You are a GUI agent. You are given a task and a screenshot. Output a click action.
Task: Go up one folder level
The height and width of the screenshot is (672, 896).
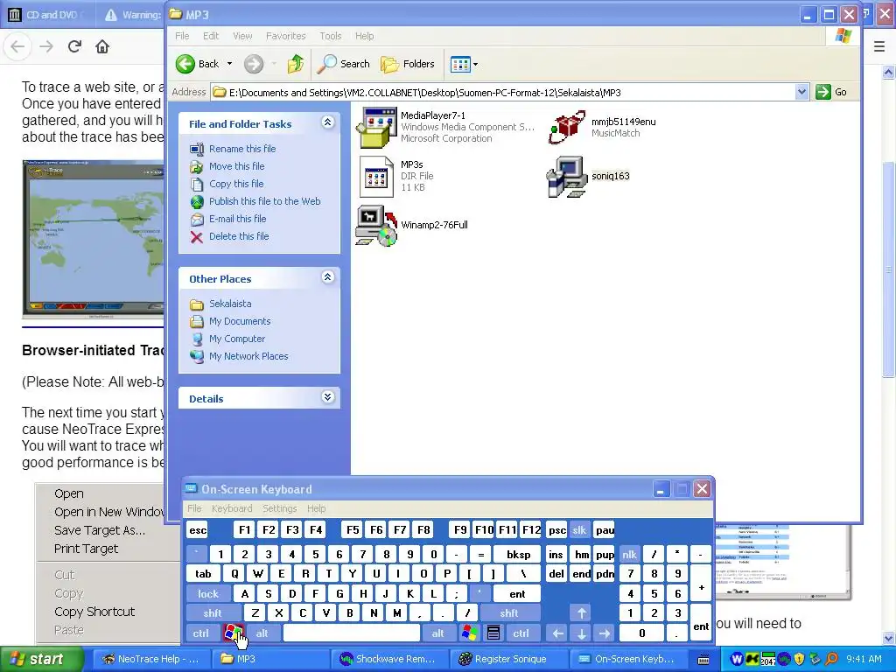[x=296, y=64]
